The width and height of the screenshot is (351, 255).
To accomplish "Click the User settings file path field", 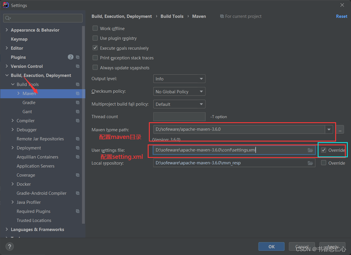I will 234,150.
